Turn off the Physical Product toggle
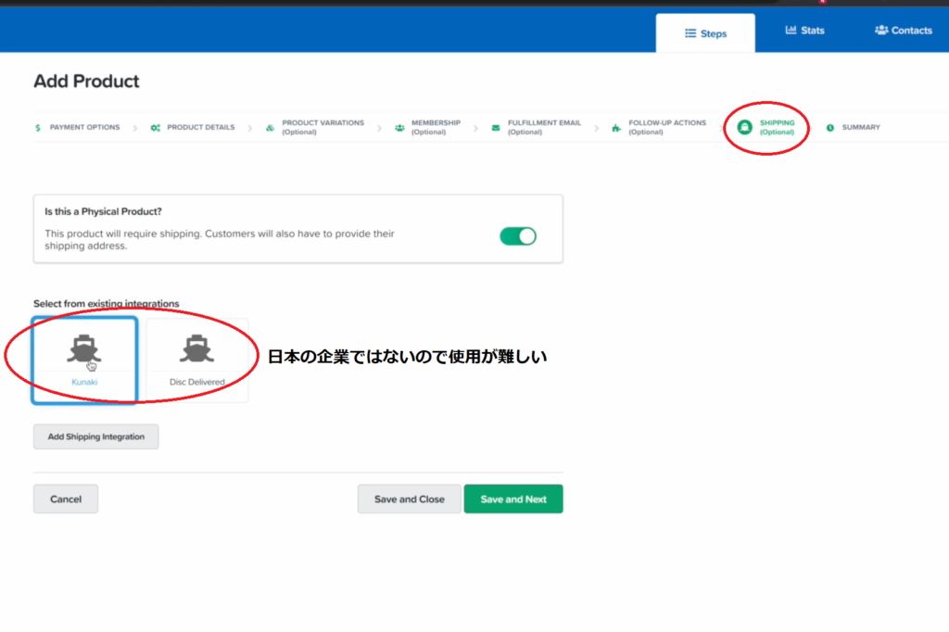949x632 pixels. pyautogui.click(x=518, y=236)
